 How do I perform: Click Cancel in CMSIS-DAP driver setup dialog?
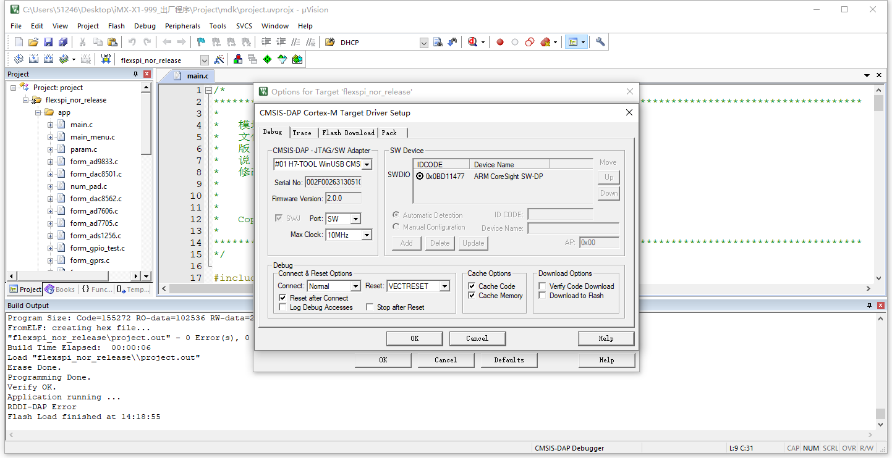tap(477, 338)
